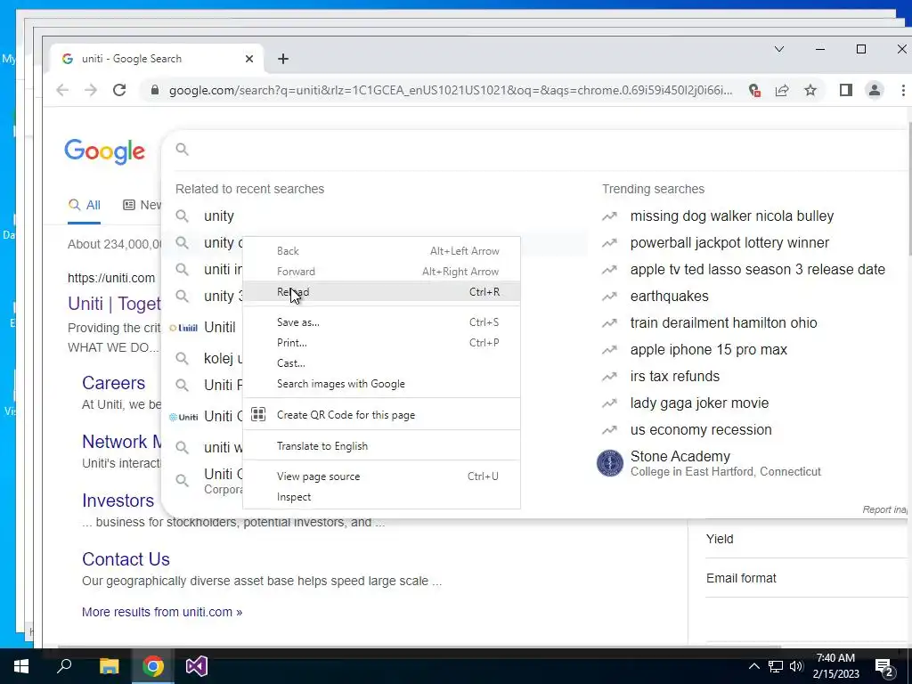Click Chrome icon in taskbar
912x684 pixels.
(x=153, y=666)
